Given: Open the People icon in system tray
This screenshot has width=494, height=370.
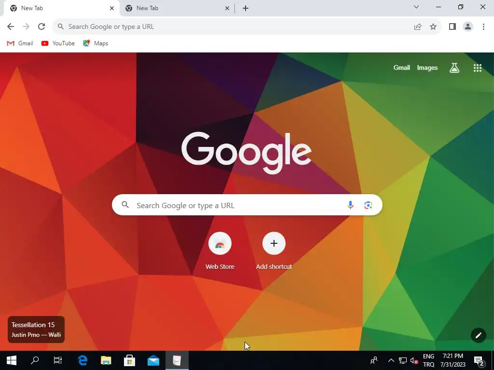Looking at the screenshot, I should coord(374,360).
